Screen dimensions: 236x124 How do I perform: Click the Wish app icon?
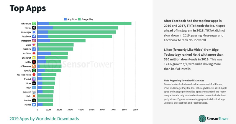[34, 87]
